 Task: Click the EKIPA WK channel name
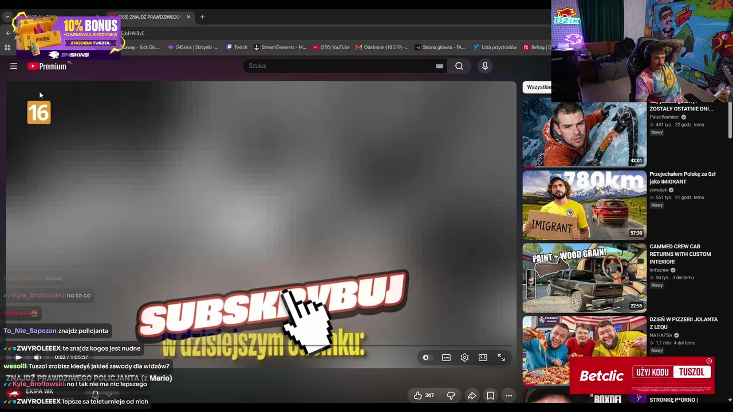coord(40,391)
